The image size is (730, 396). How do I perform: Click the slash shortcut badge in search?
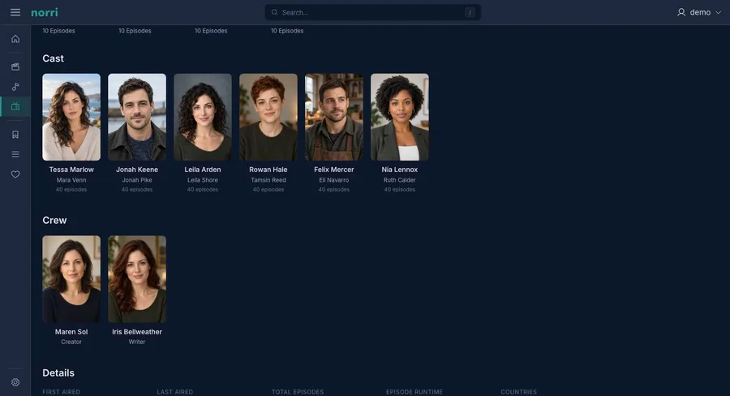470,13
